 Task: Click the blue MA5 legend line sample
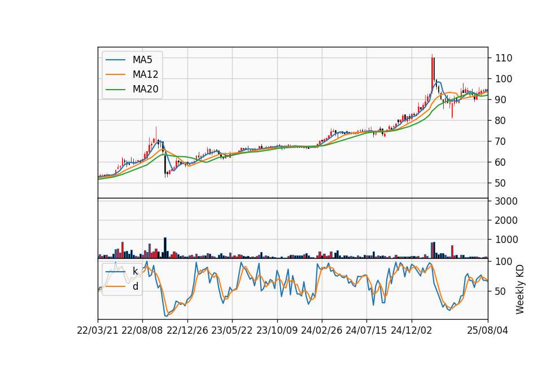(x=115, y=60)
